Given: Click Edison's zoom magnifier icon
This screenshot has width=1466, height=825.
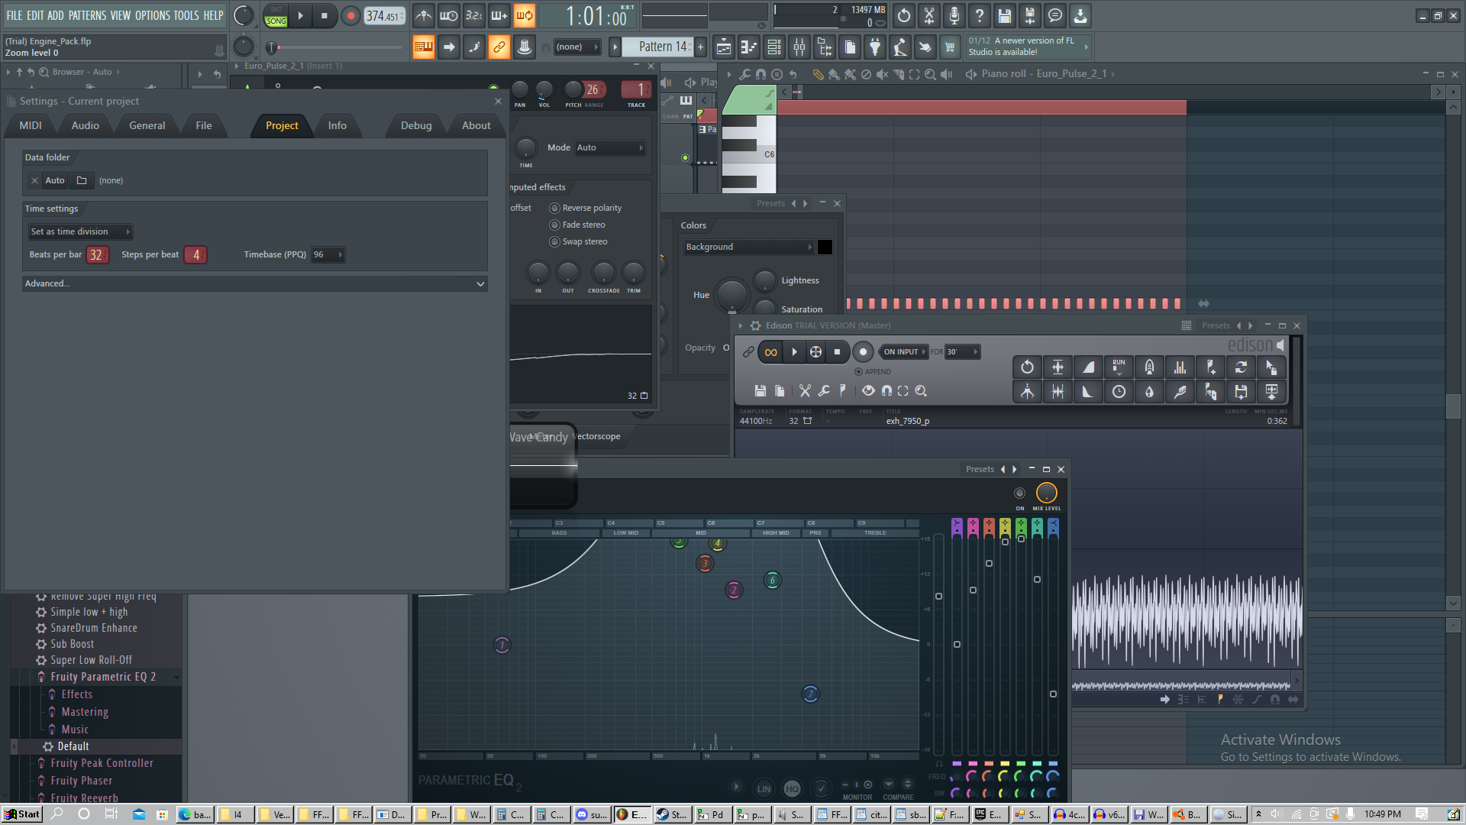Looking at the screenshot, I should coord(921,391).
